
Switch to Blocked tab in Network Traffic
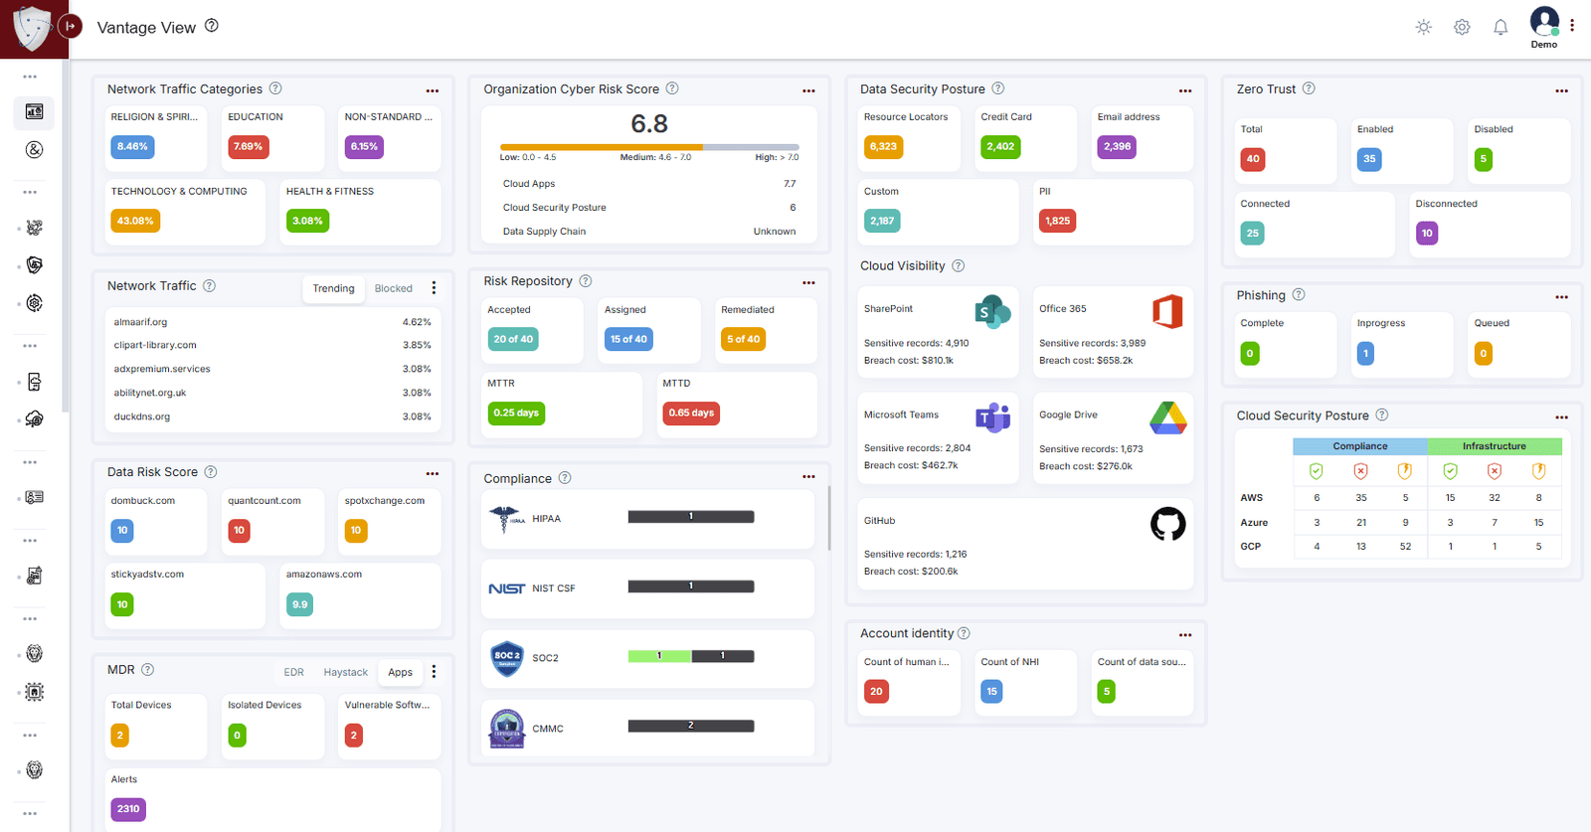[393, 288]
